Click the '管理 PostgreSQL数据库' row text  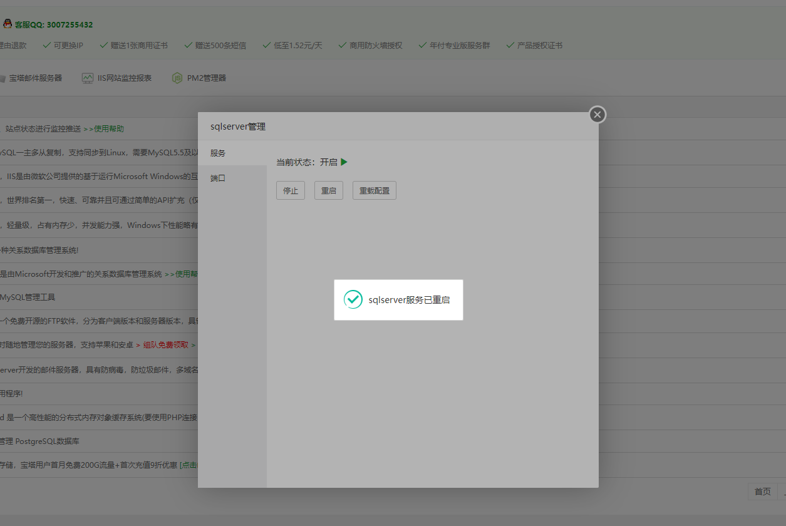click(39, 441)
